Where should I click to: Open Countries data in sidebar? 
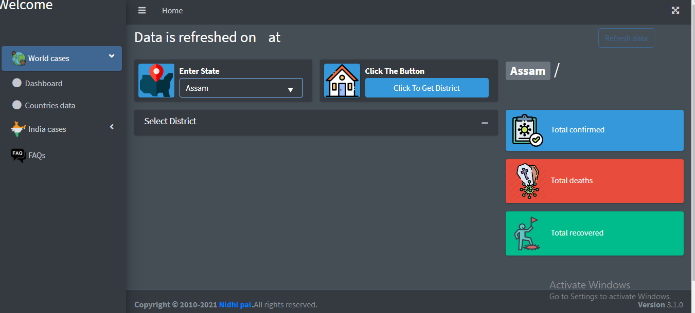(x=50, y=106)
